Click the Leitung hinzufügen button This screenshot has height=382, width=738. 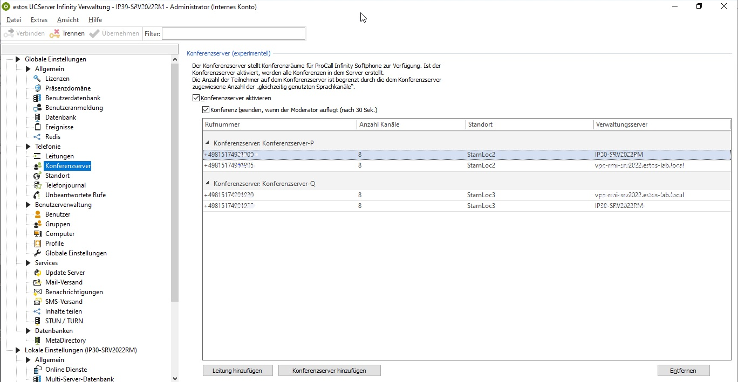click(x=238, y=371)
